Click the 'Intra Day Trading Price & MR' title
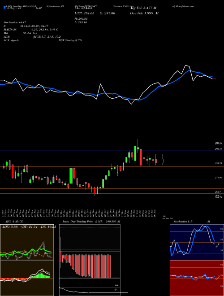 [82, 222]
